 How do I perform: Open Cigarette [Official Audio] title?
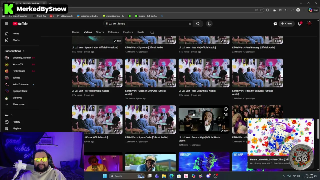(144, 47)
